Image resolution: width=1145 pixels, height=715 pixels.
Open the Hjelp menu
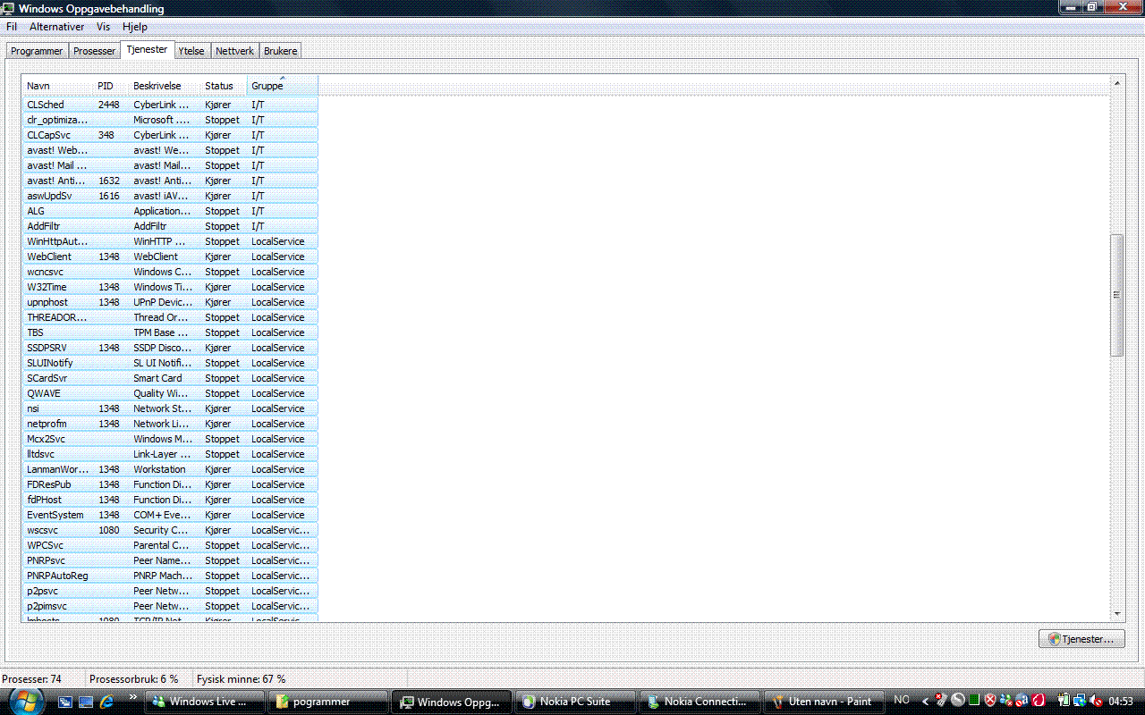coord(135,27)
